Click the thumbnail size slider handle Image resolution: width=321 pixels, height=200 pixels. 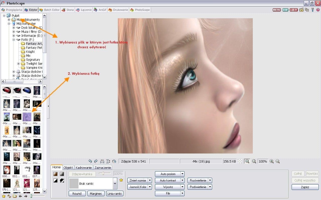[x=31, y=196]
